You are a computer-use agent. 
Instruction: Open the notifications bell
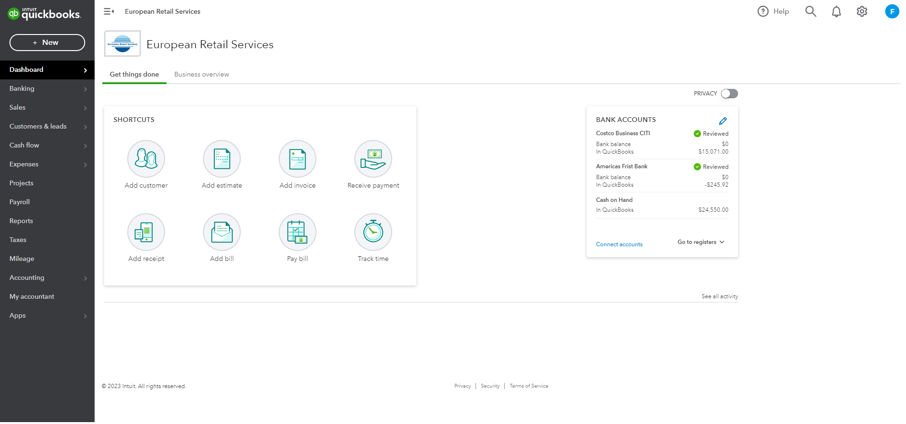[x=836, y=11]
